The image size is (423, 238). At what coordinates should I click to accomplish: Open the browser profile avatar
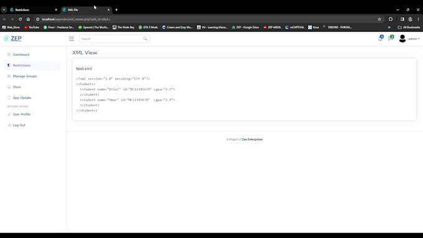[411, 19]
